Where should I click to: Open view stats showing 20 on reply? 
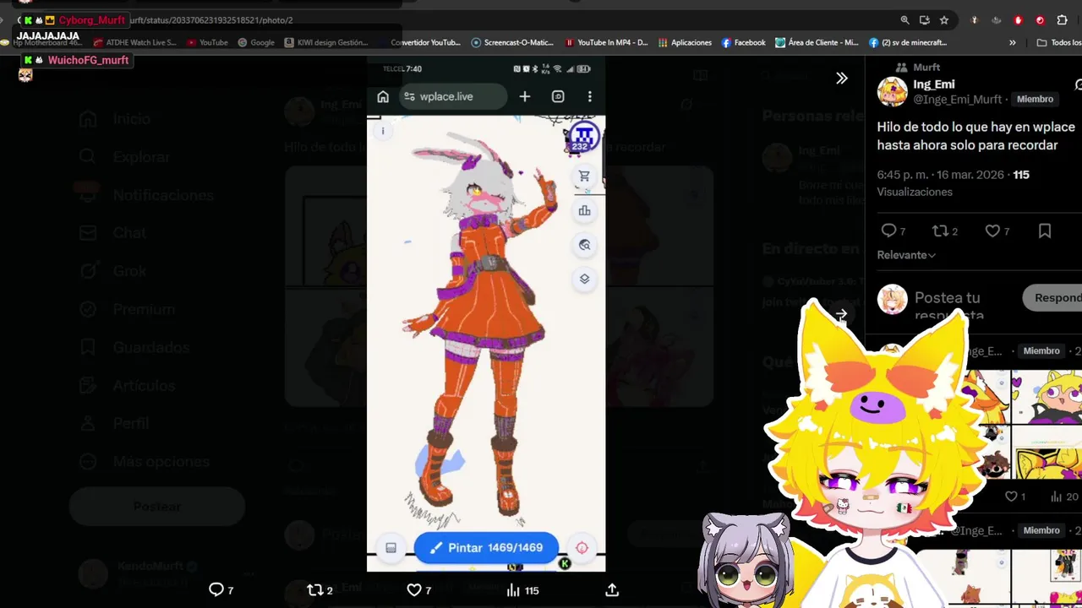click(1064, 497)
